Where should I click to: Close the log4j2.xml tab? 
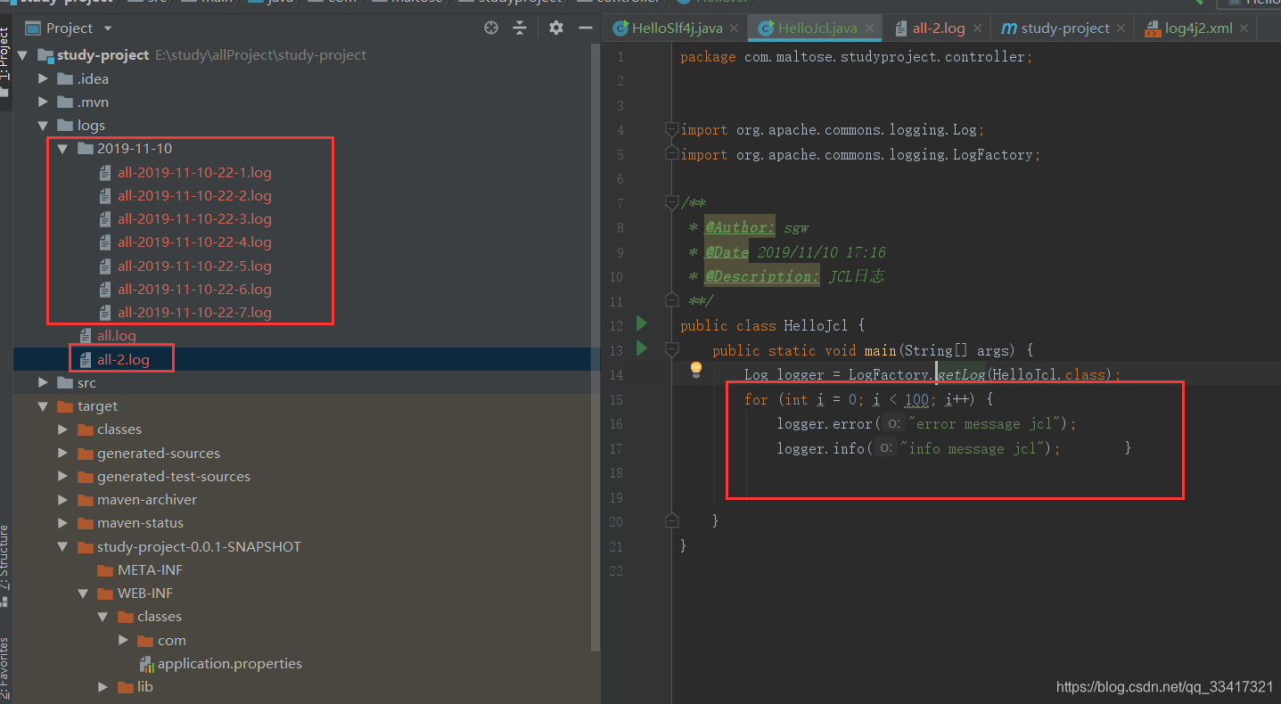pos(1245,29)
